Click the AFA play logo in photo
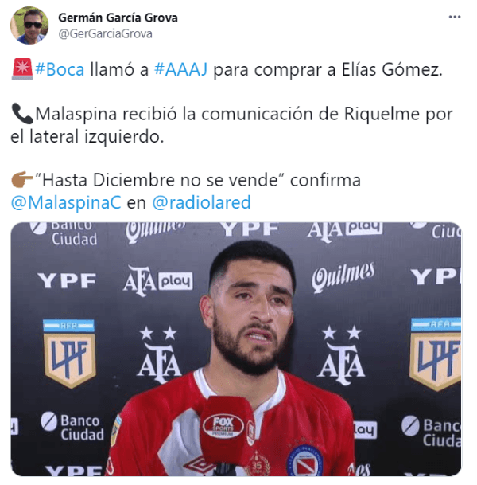The width and height of the screenshot is (477, 485). (157, 280)
